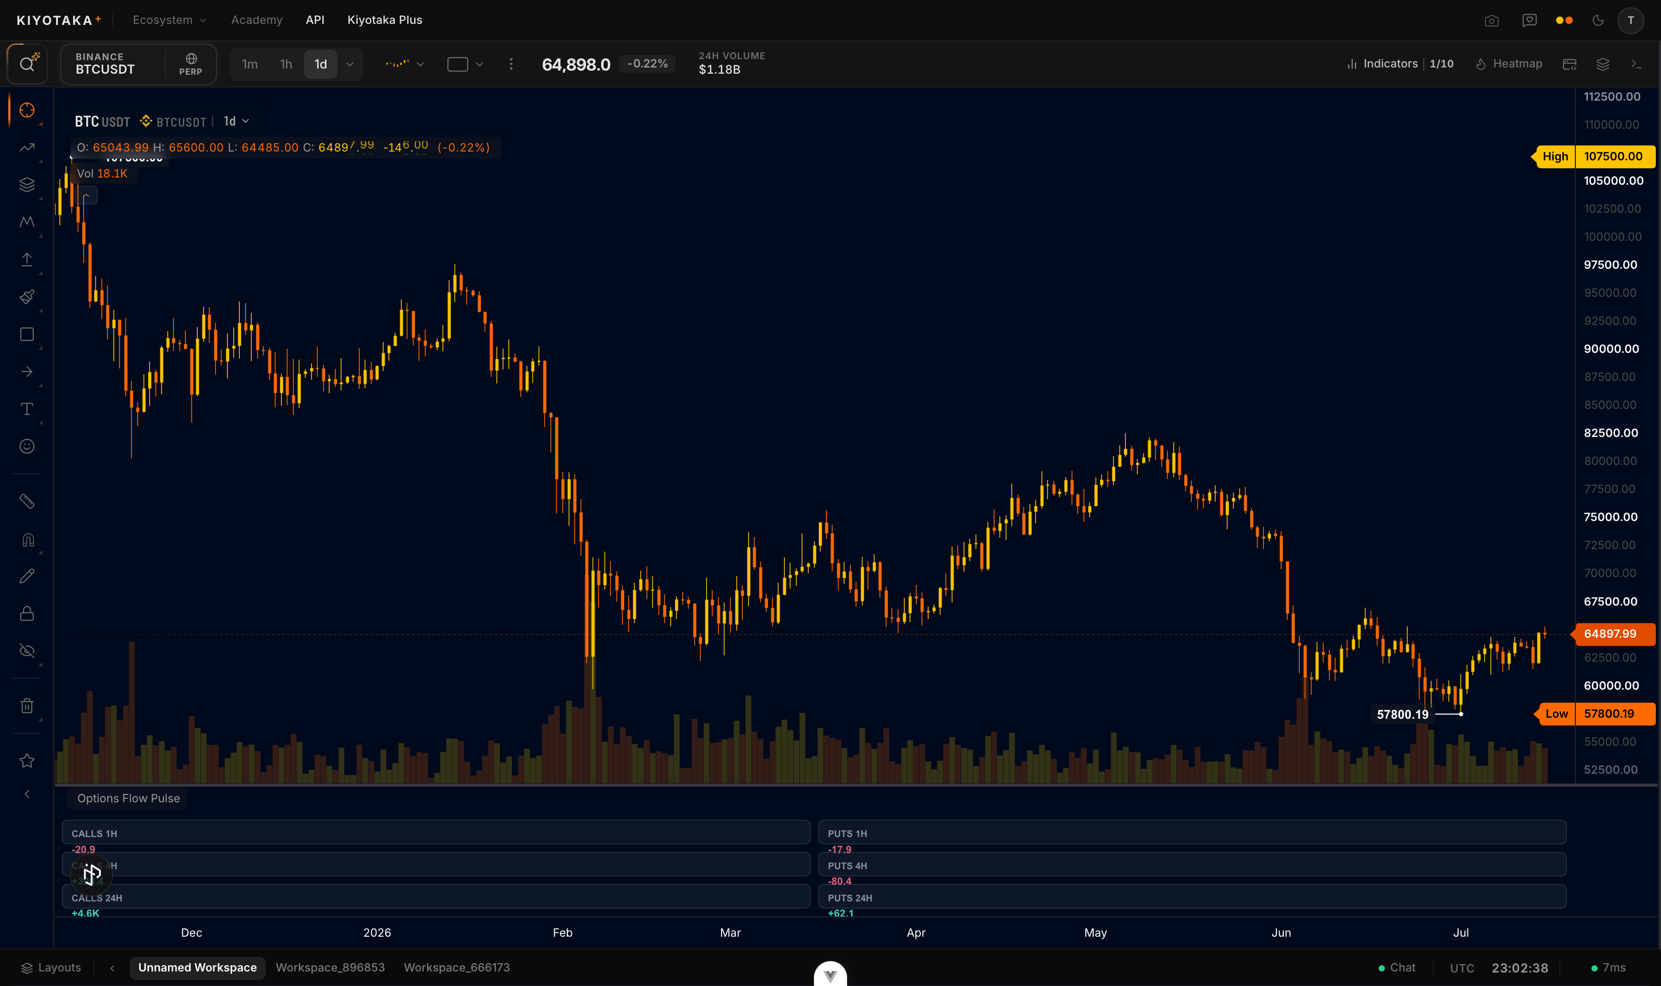This screenshot has height=986, width=1661.
Task: Click the two orange dots status icon
Action: click(1564, 21)
